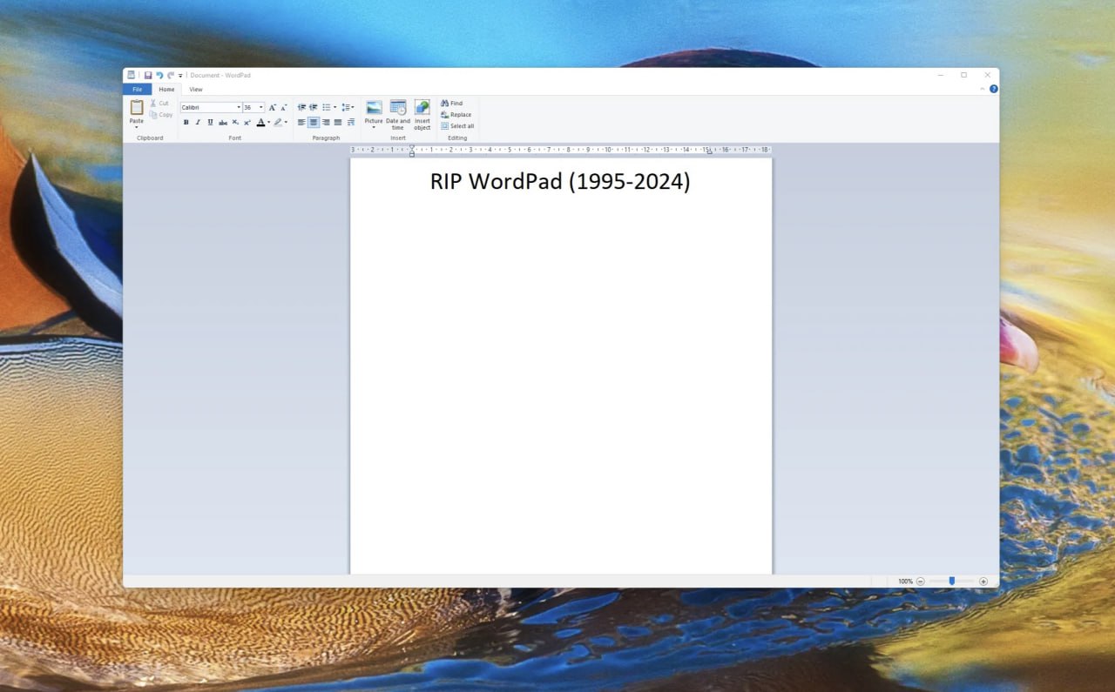Toggle Underline formatting
This screenshot has height=692, width=1115.
pyautogui.click(x=210, y=122)
